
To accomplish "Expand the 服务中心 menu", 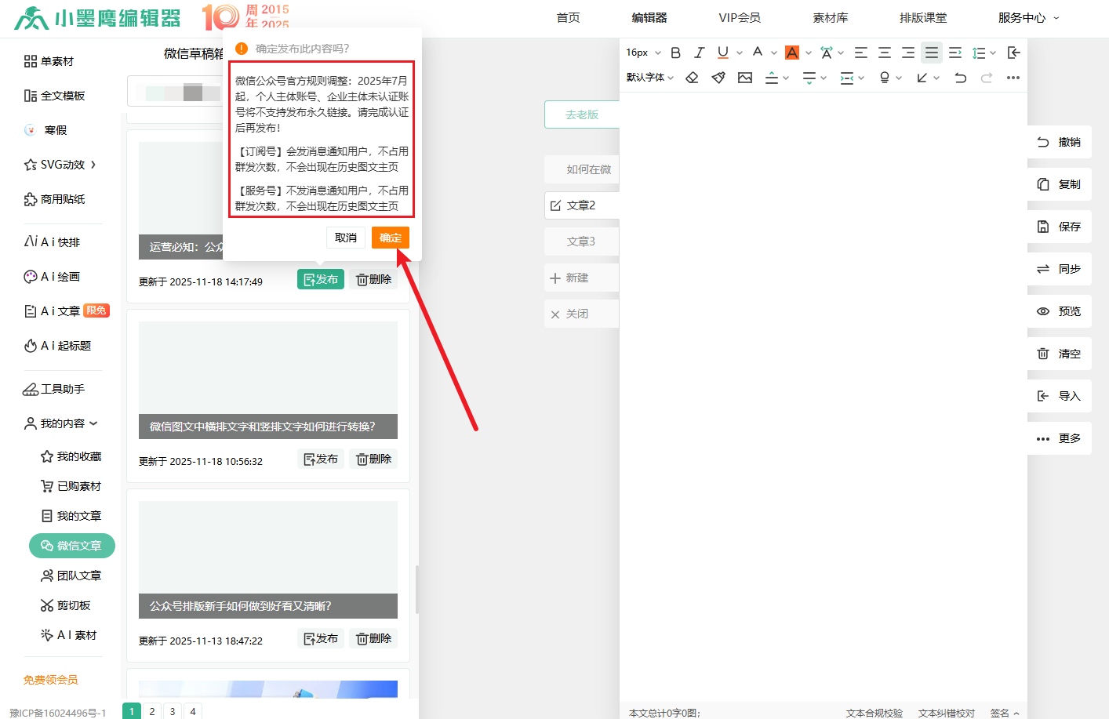I will point(1028,18).
